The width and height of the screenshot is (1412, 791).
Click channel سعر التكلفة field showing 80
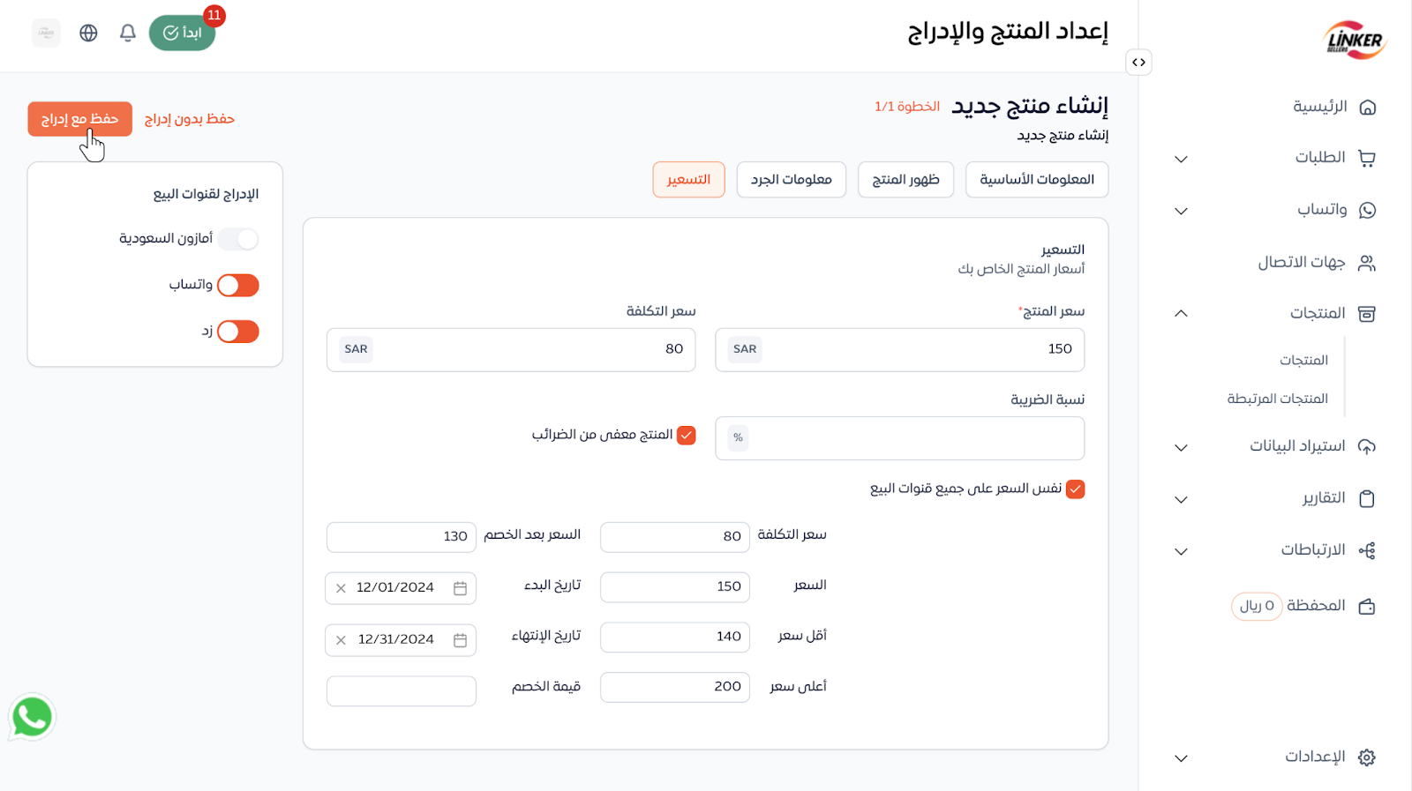675,537
